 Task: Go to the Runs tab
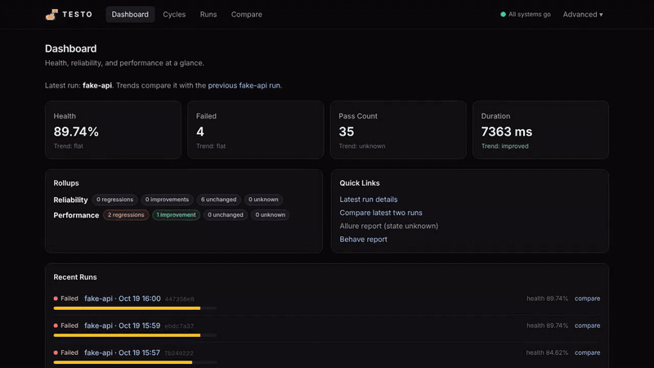click(x=208, y=14)
